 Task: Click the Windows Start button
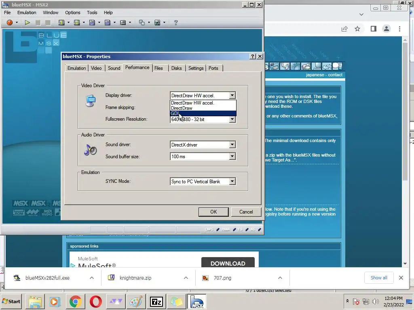click(x=11, y=301)
